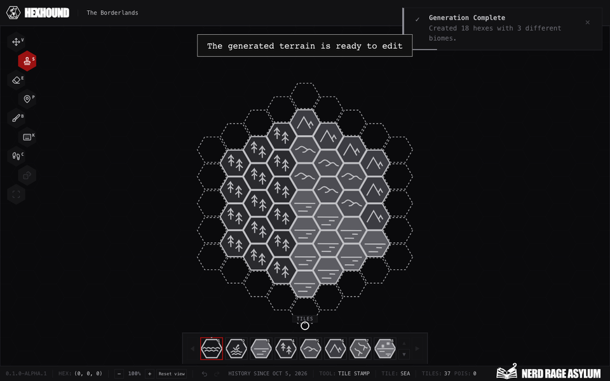This screenshot has height=381, width=610.
Task: Open the Nerd Rage Asylum logo link
Action: pos(548,373)
